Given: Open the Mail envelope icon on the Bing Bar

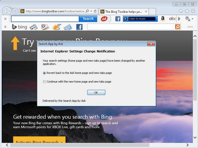Looking at the screenshot, I should pos(68,27).
